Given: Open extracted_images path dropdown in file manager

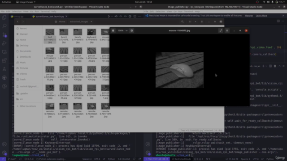Looking at the screenshot, I should (81, 21).
